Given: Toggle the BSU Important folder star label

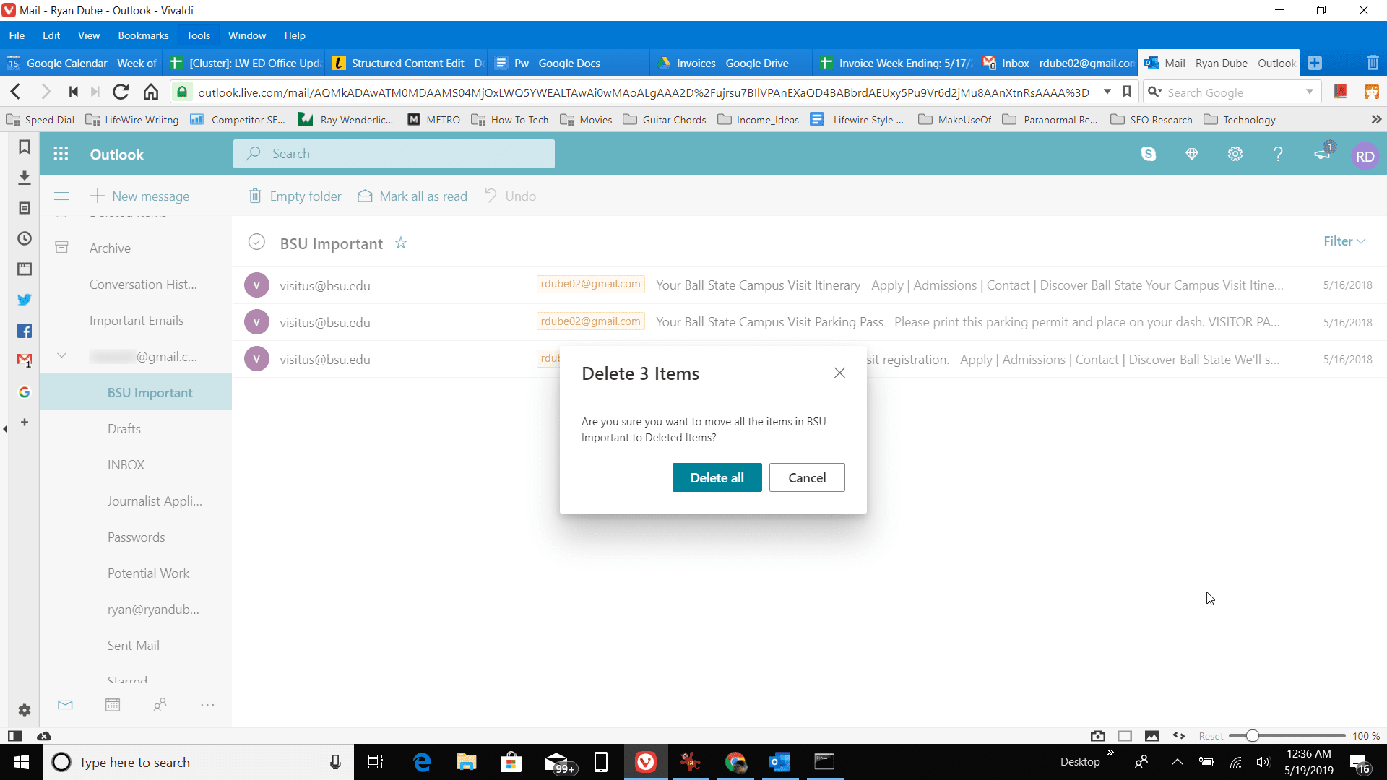Looking at the screenshot, I should (x=401, y=243).
